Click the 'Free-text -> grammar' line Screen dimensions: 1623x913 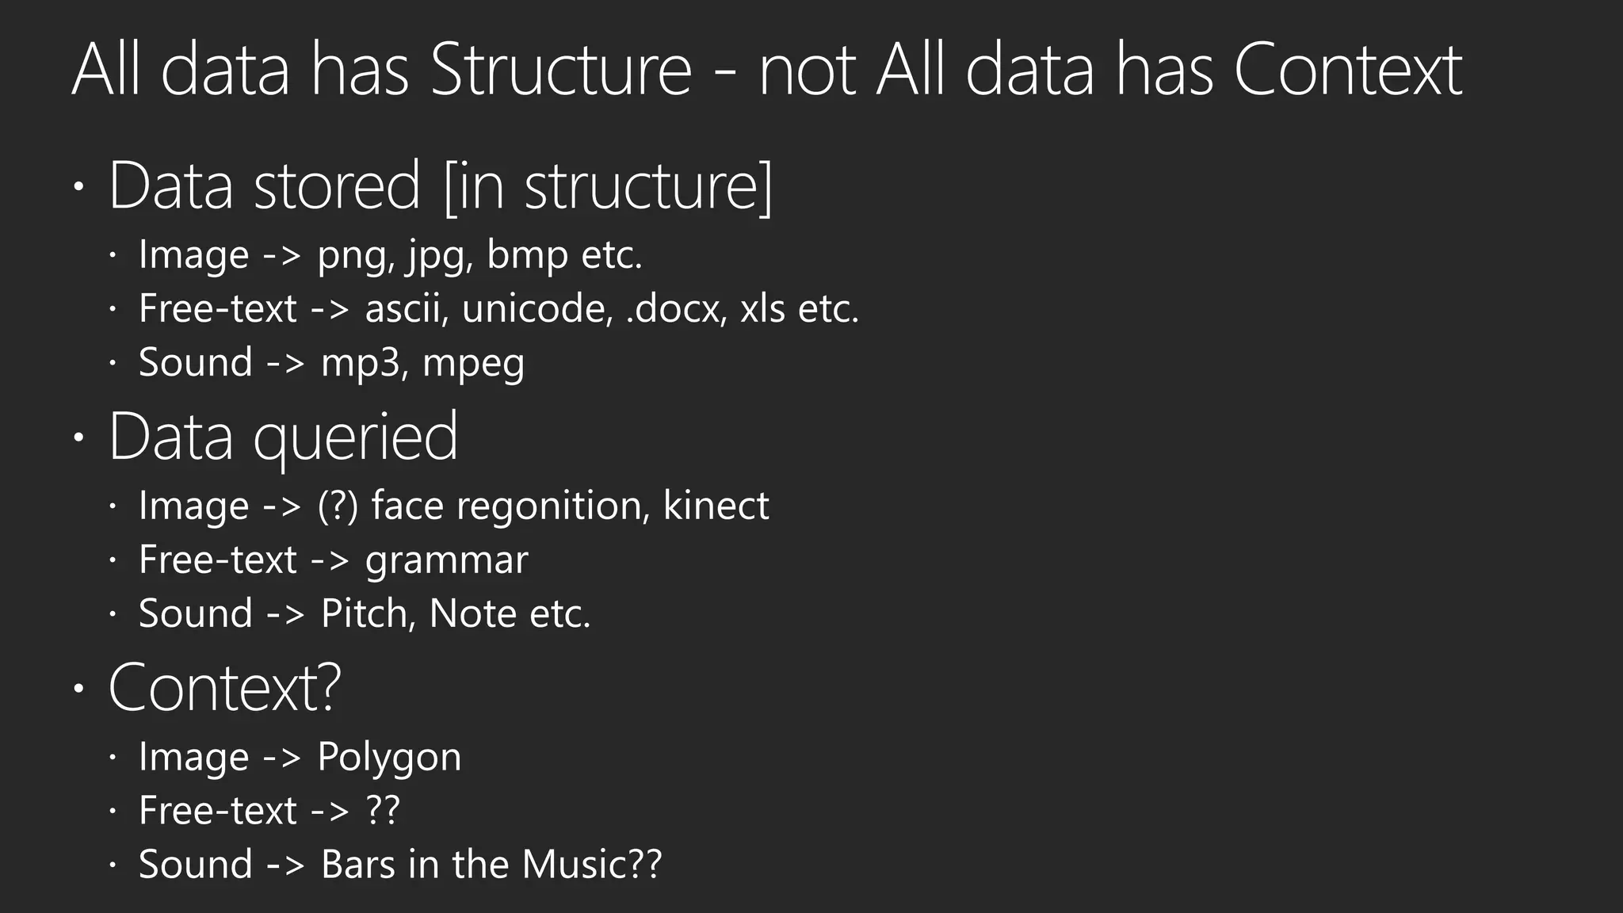click(334, 560)
